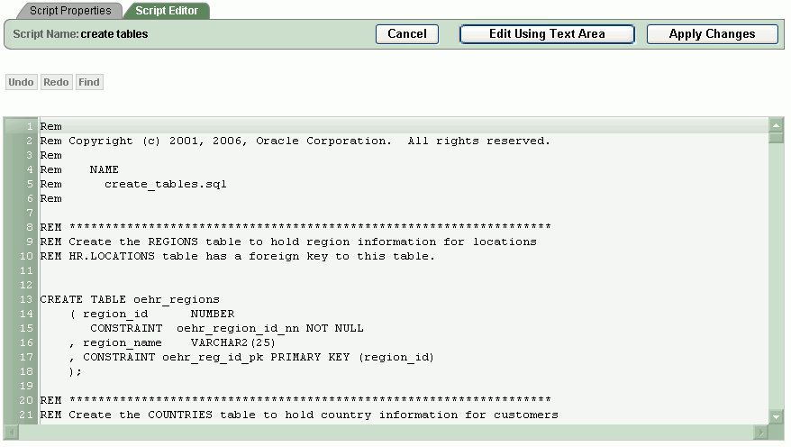Click the Redo toolbar button
This screenshot has width=791, height=447.
coord(56,82)
